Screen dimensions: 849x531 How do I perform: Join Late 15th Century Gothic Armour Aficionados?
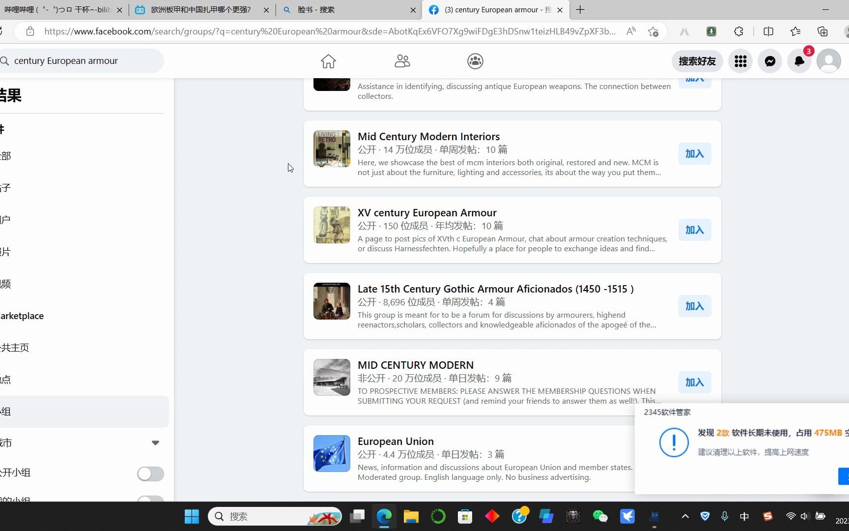pos(695,306)
